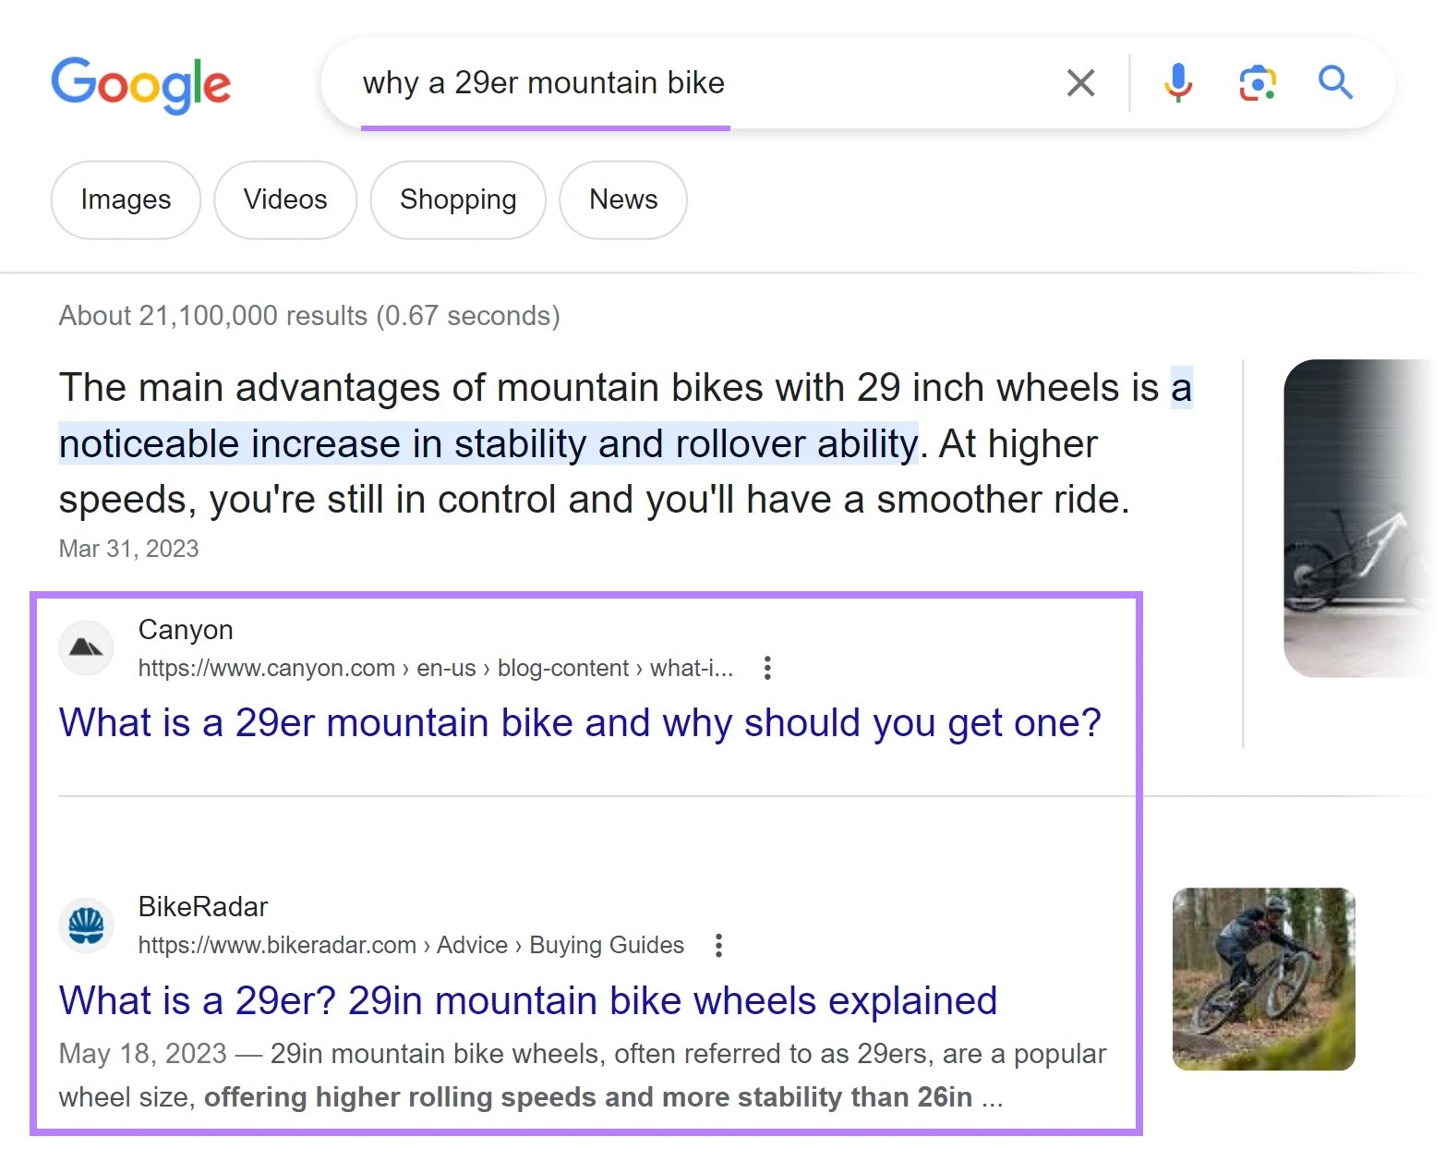The width and height of the screenshot is (1446, 1149).
Task: Open more options for BikeRadar result
Action: 718,945
